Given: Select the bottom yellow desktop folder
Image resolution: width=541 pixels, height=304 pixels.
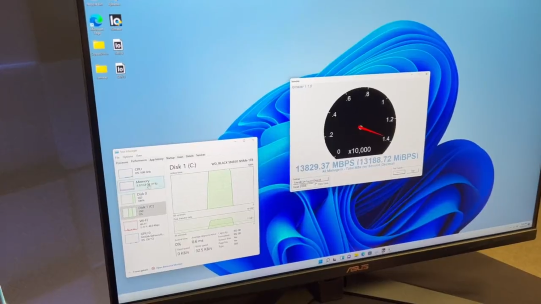Looking at the screenshot, I should click(101, 70).
